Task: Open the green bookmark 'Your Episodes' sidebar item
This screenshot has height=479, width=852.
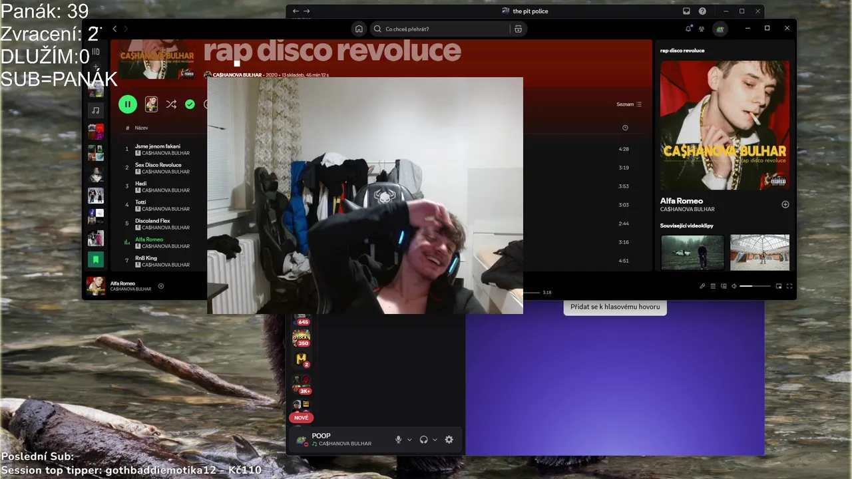Action: pos(96,259)
